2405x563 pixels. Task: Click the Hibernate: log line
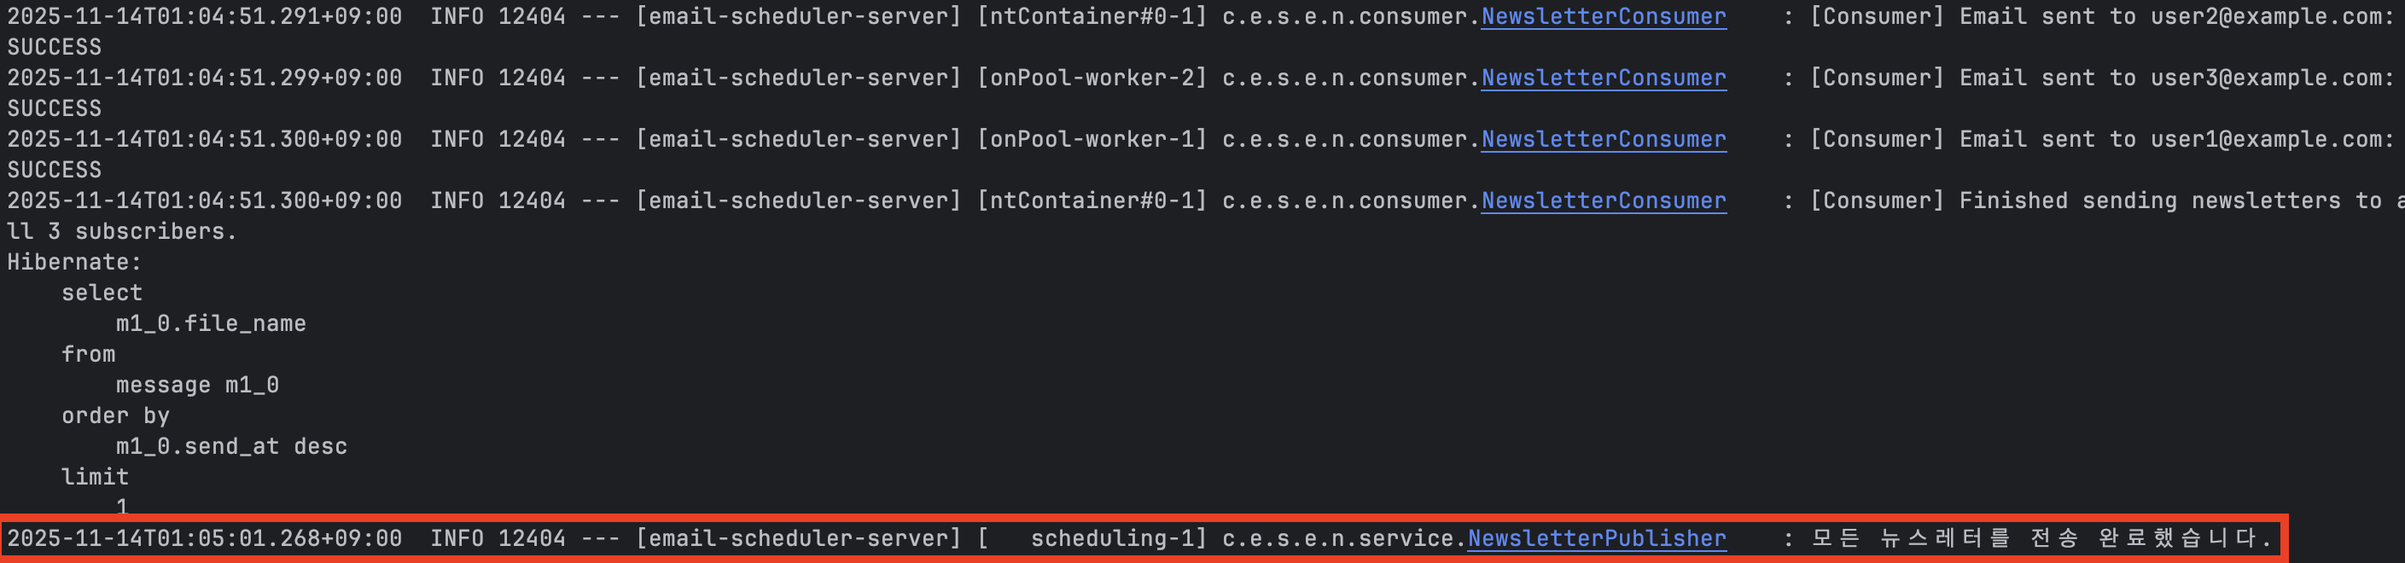point(73,263)
